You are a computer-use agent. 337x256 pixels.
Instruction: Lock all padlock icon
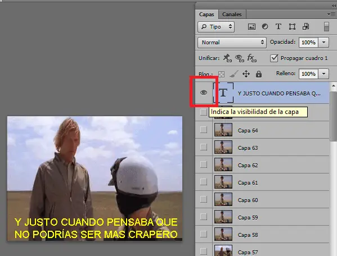point(259,74)
